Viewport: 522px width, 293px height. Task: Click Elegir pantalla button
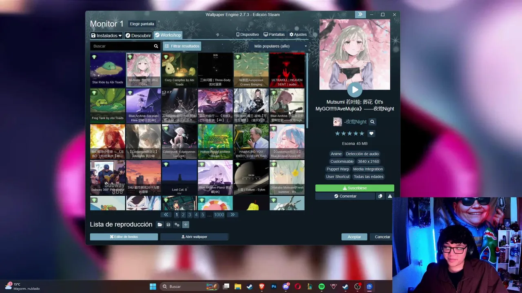142,24
